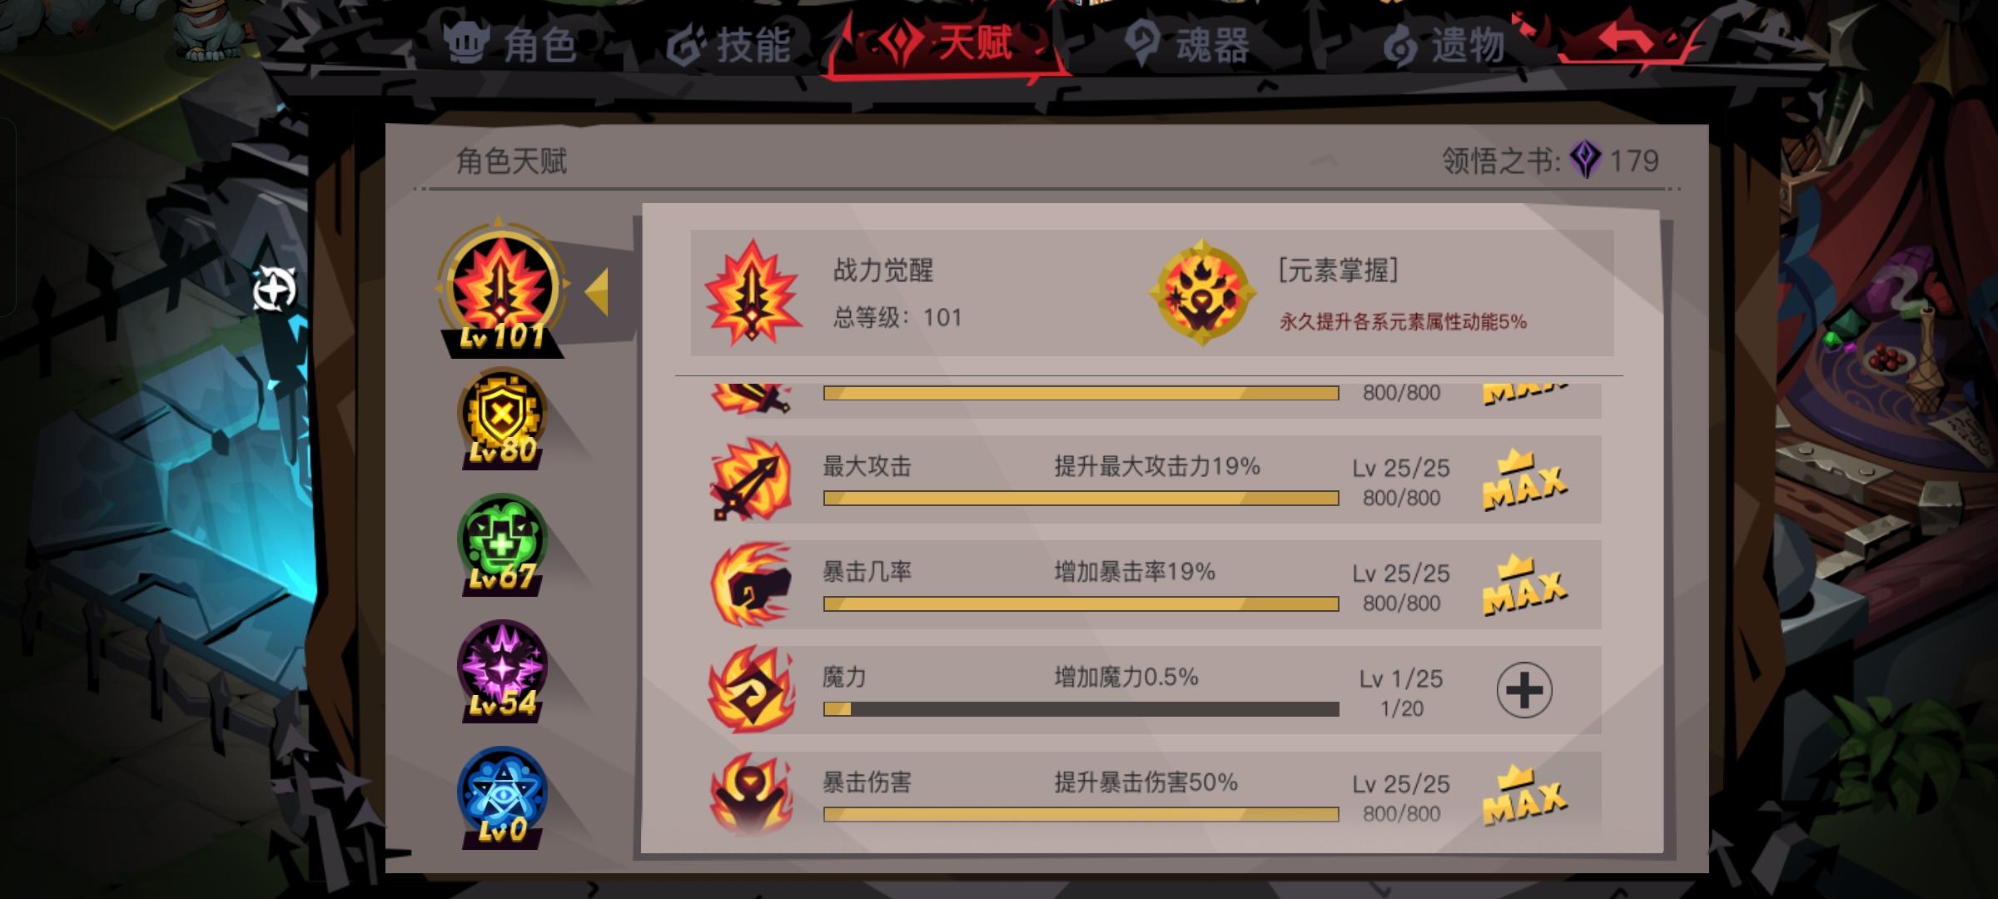Screen dimensions: 1998x899
Task: Tap the 元素掌握 element mastery badge icon
Action: [x=1201, y=293]
